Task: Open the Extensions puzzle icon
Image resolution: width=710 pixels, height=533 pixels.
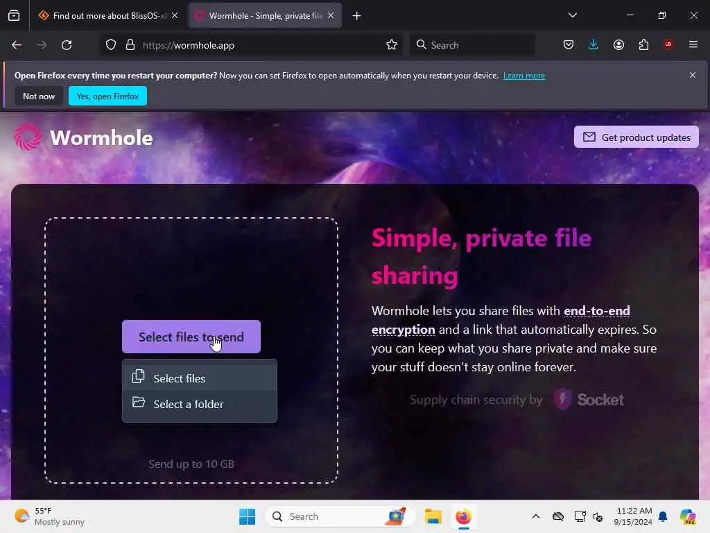Action: [643, 45]
